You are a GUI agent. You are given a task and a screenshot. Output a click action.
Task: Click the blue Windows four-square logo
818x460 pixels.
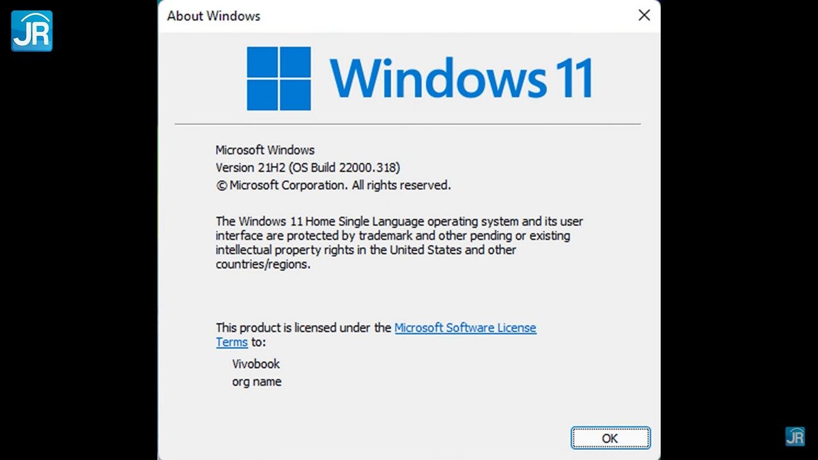click(x=279, y=79)
